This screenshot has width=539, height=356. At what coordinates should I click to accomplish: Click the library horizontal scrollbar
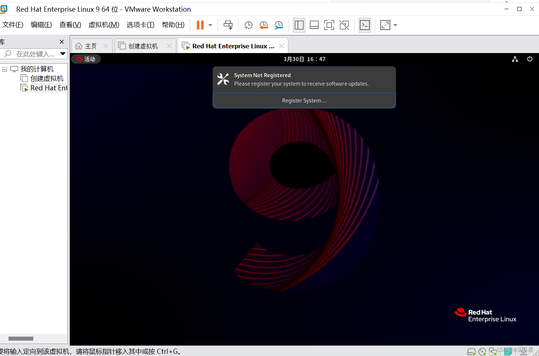21,338
